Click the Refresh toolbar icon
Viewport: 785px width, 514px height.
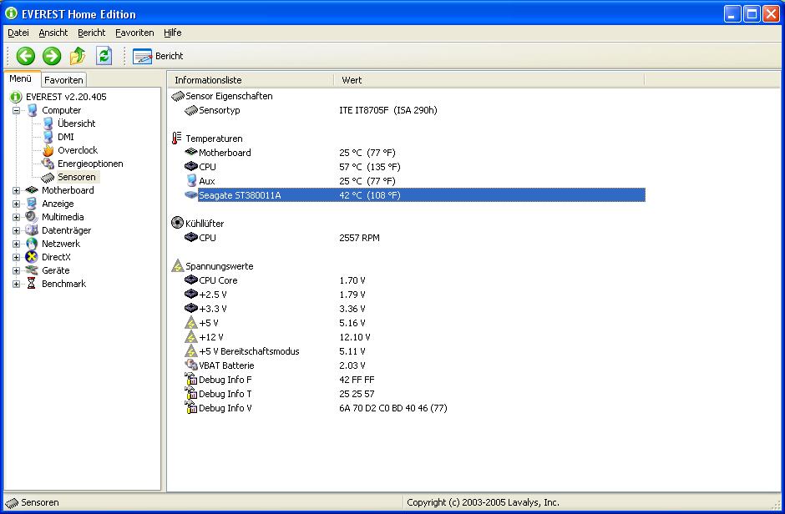pyautogui.click(x=104, y=56)
